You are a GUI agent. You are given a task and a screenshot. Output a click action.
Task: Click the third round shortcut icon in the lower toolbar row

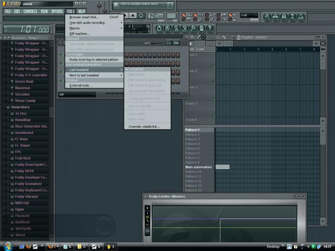click(176, 28)
